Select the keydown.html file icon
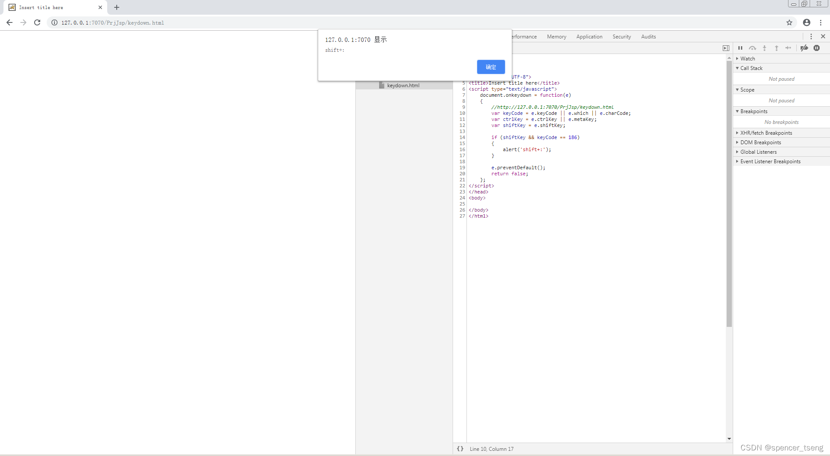The height and width of the screenshot is (456, 830). coord(382,85)
